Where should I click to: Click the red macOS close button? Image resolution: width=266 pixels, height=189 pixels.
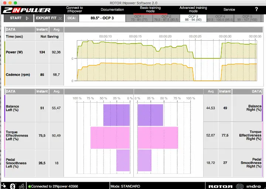(x=5, y=3)
